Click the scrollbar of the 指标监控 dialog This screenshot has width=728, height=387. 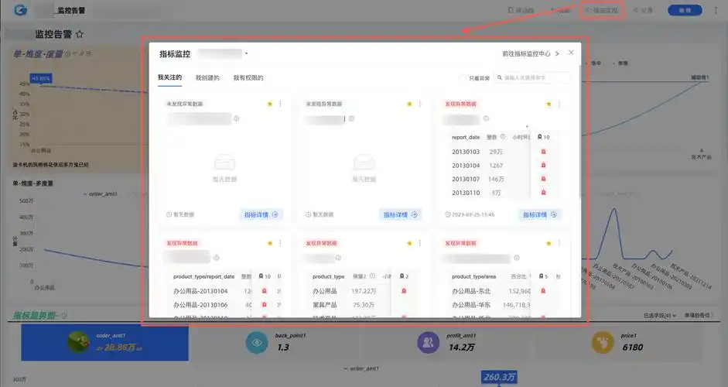(x=580, y=132)
